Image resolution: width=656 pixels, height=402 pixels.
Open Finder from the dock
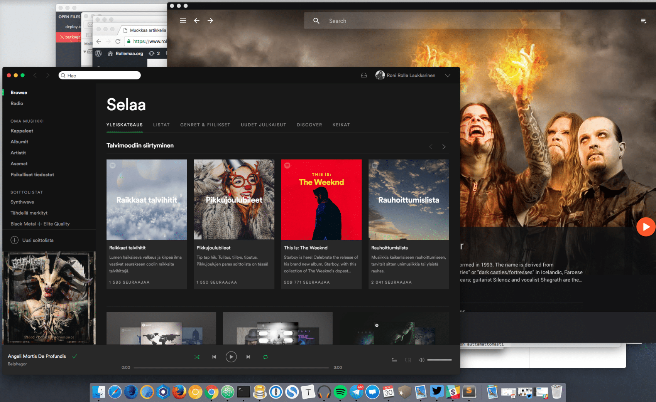pos(99,392)
